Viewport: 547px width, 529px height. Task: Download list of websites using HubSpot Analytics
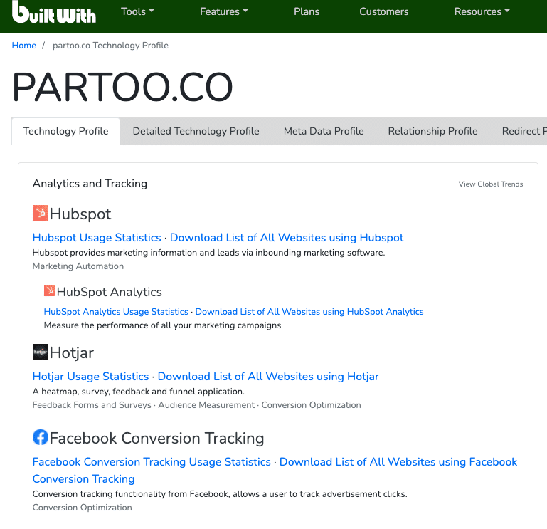[x=309, y=311]
